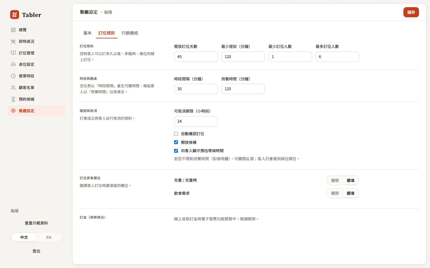Click the 訂金（即將推出） heading
This screenshot has height=268, width=430.
pos(93,217)
